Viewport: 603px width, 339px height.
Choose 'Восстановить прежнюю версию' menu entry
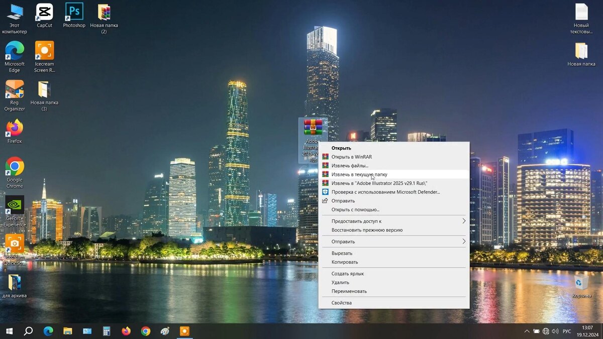click(x=394, y=230)
